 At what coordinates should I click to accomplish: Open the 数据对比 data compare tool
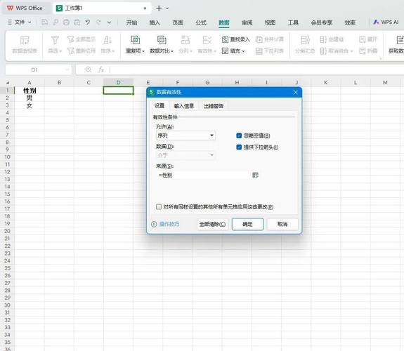(x=162, y=45)
